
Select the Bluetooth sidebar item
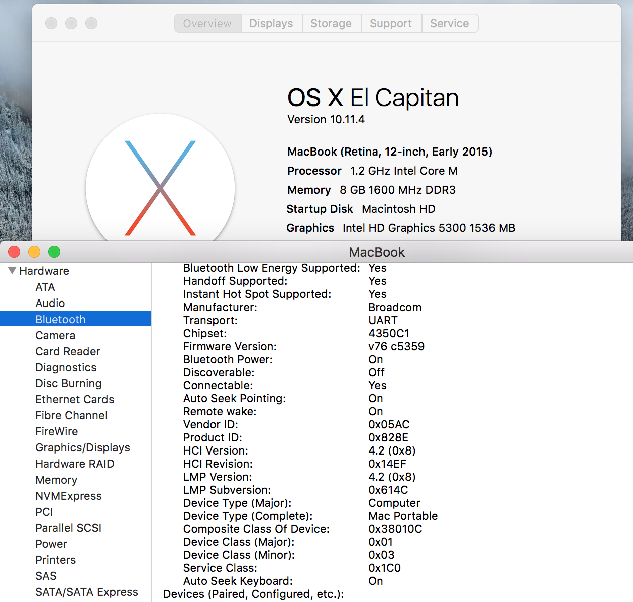(75, 319)
